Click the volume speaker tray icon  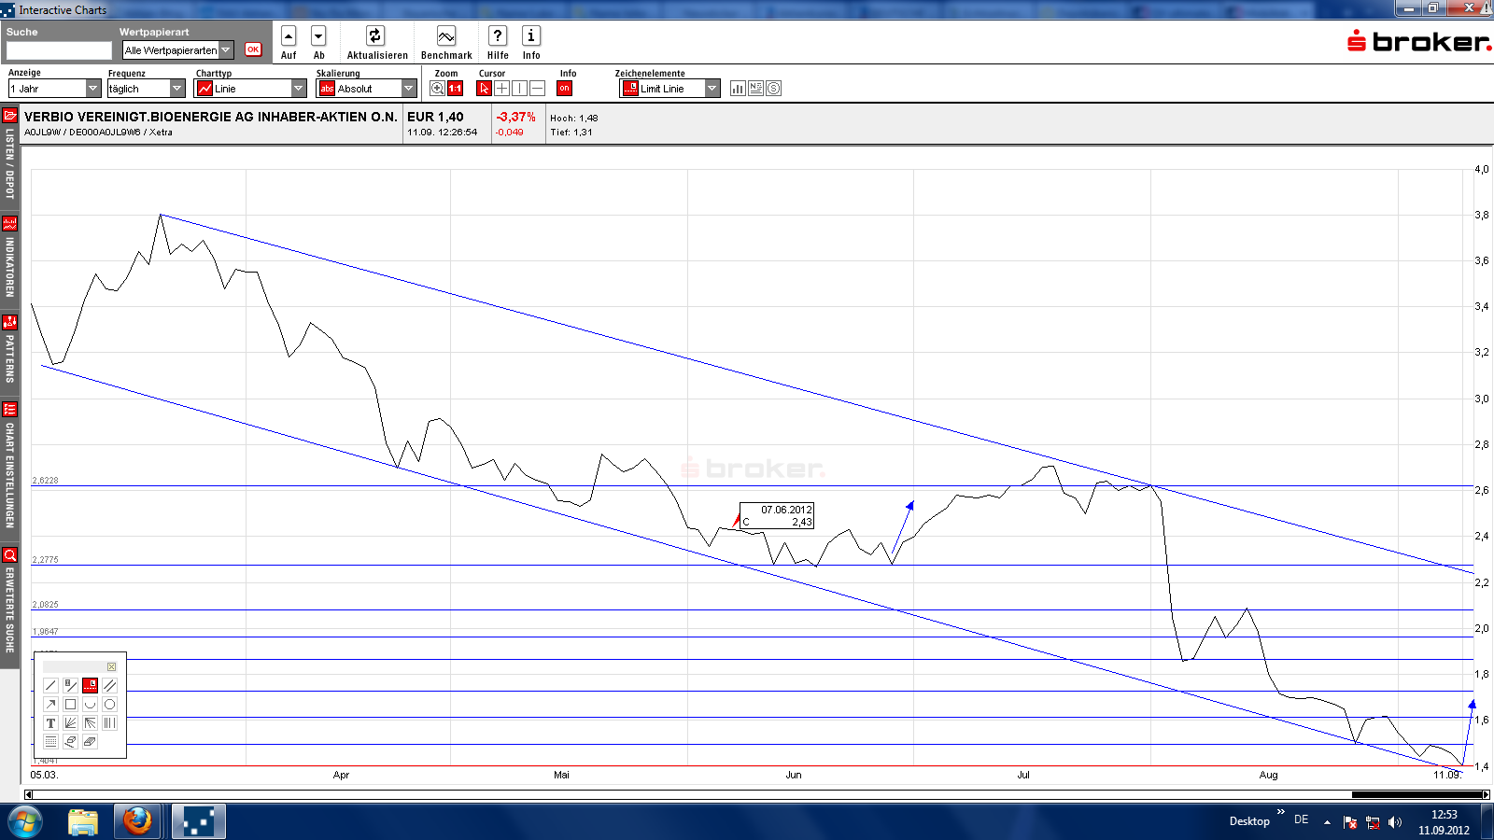(x=1395, y=822)
